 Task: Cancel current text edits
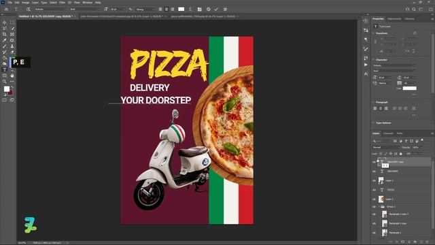pos(209,9)
